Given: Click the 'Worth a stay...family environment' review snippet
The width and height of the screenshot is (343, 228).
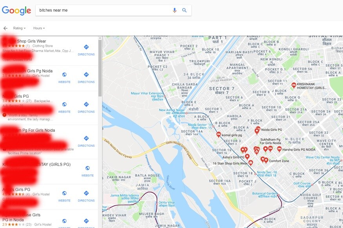Looking at the screenshot, I should pyautogui.click(x=30, y=117).
